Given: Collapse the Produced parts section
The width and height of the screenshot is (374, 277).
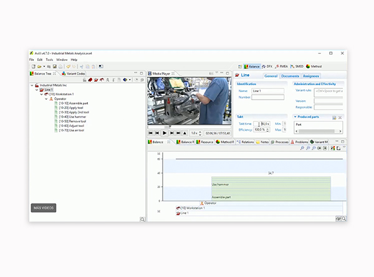Looking at the screenshot, I should (x=295, y=116).
